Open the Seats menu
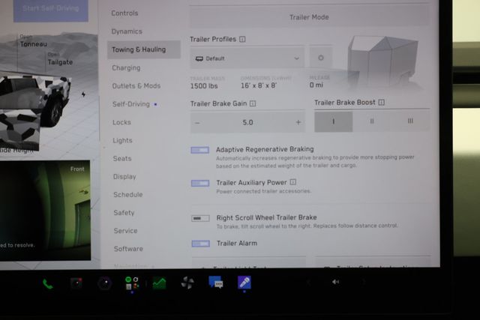The width and height of the screenshot is (480, 320). point(122,158)
